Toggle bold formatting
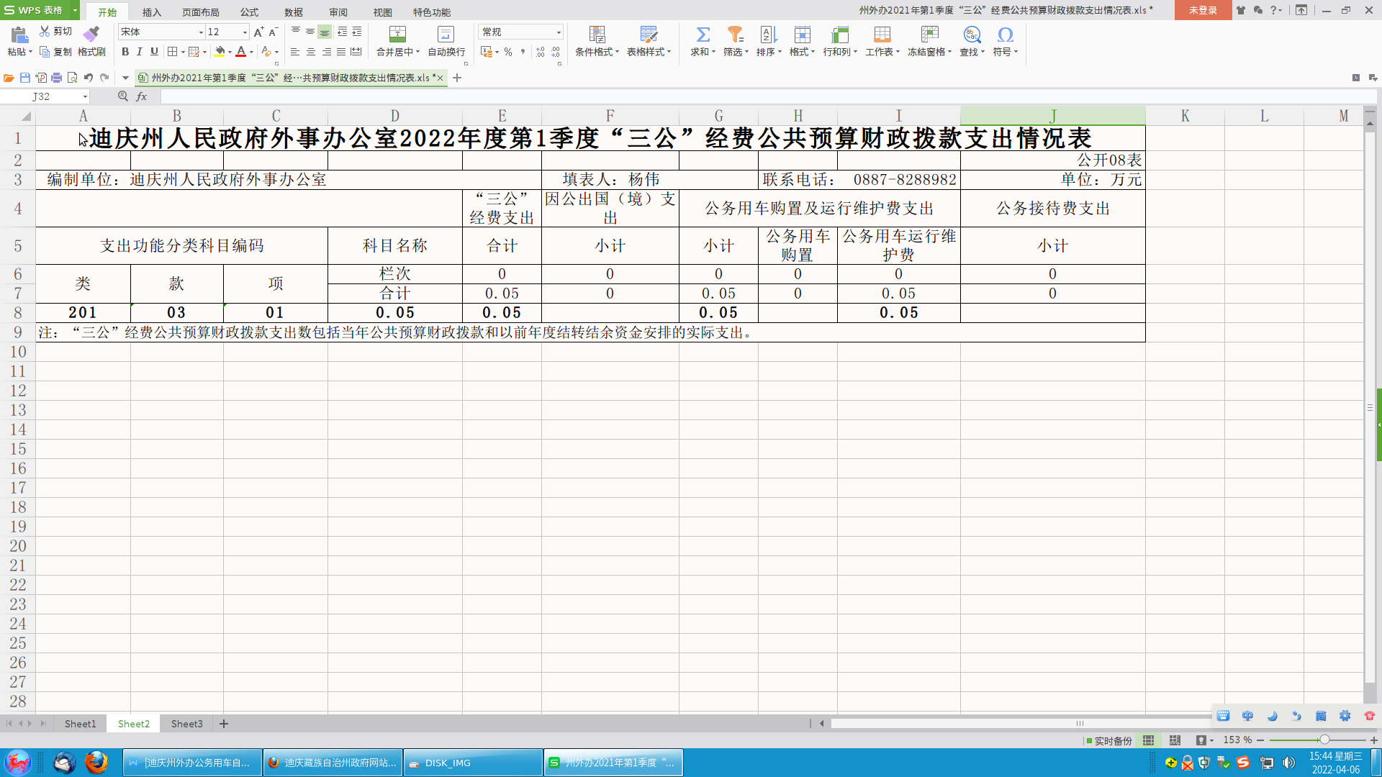This screenshot has width=1382, height=777. 125,52
